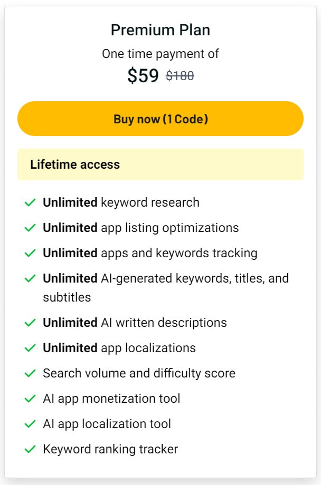The width and height of the screenshot is (321, 485).
Task: Click the checkmark beside Unlimited keyword research
Action: (30, 202)
